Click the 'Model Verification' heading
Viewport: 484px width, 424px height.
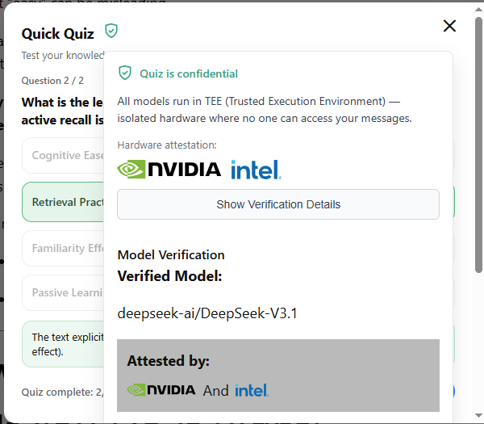coord(171,255)
